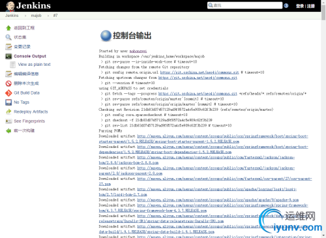Open See Fingerprints
Screen dimensions: 326x238
point(29,121)
